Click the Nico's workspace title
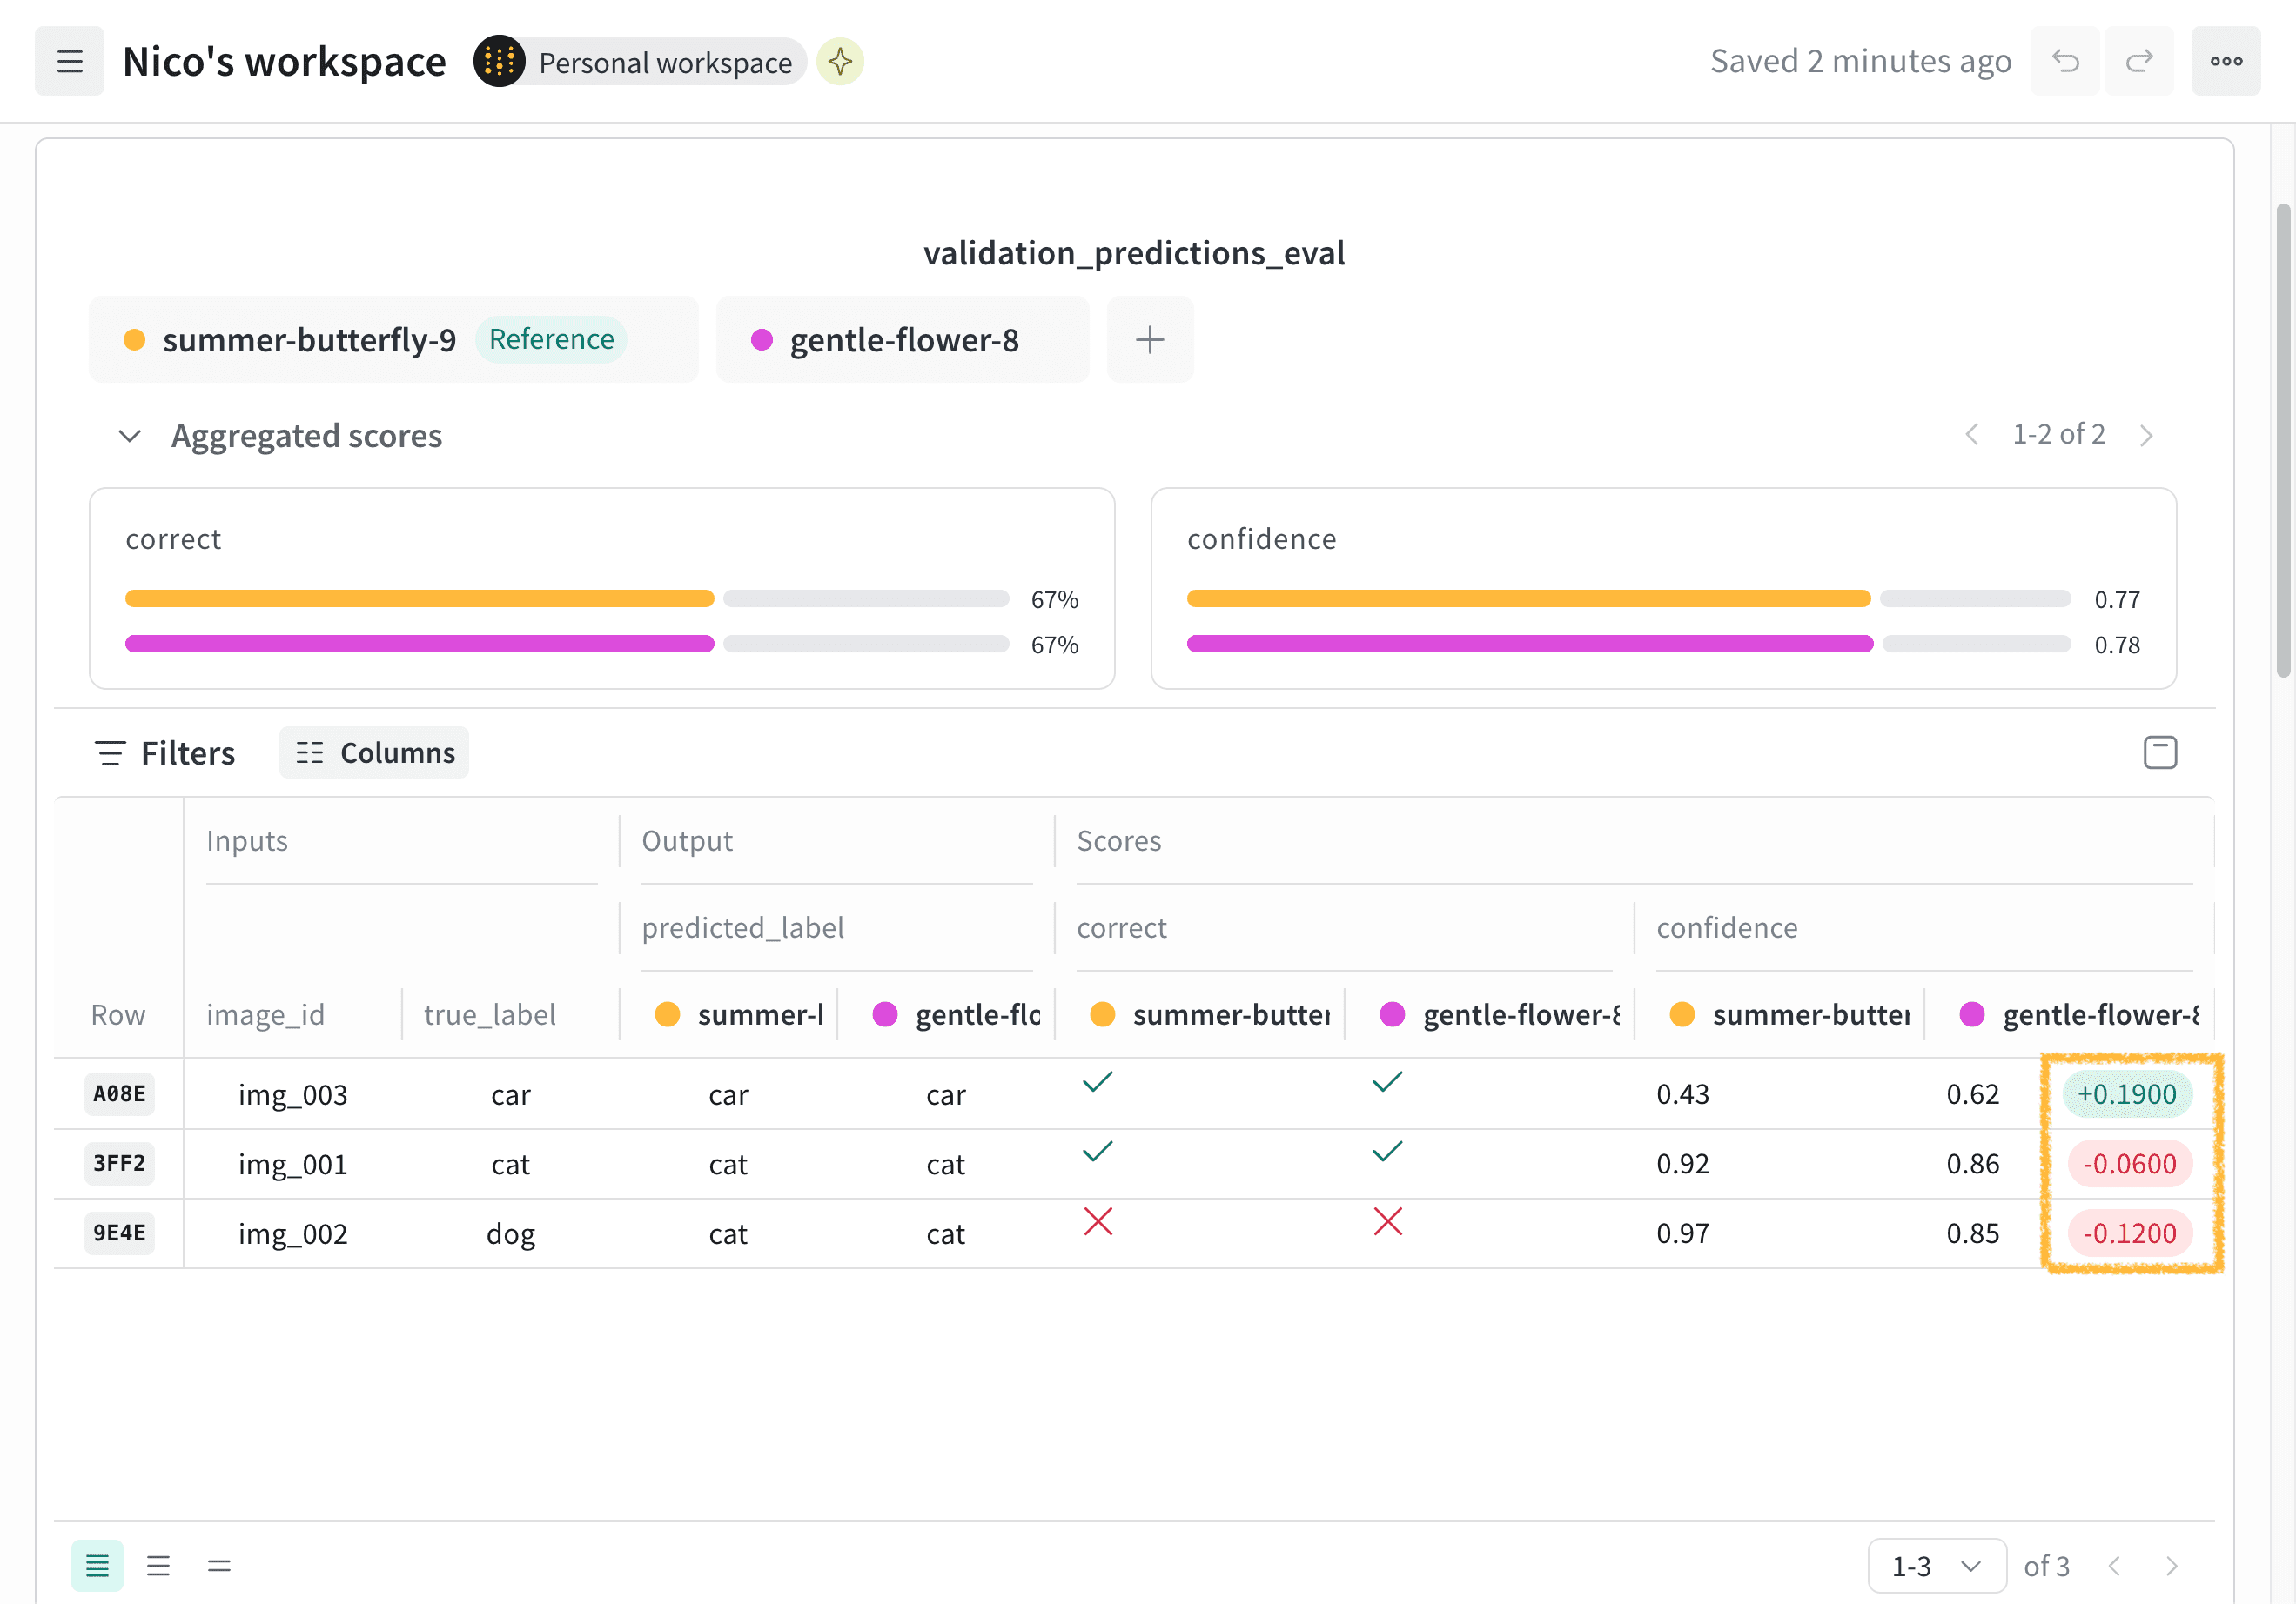2296x1604 pixels. [x=284, y=62]
